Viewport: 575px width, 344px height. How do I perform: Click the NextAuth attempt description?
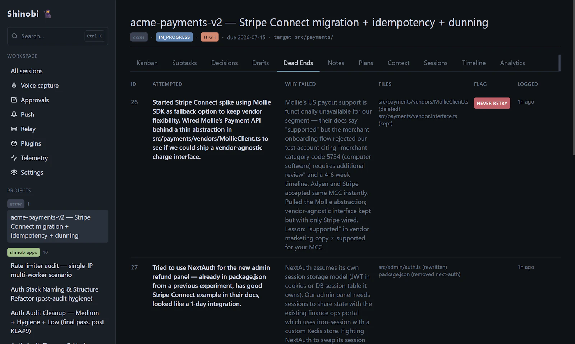click(x=211, y=286)
